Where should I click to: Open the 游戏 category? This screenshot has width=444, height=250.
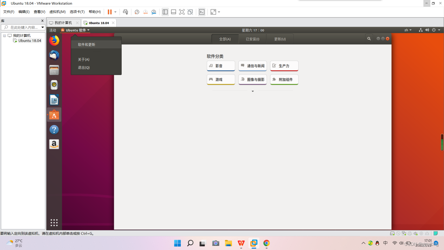pyautogui.click(x=221, y=80)
